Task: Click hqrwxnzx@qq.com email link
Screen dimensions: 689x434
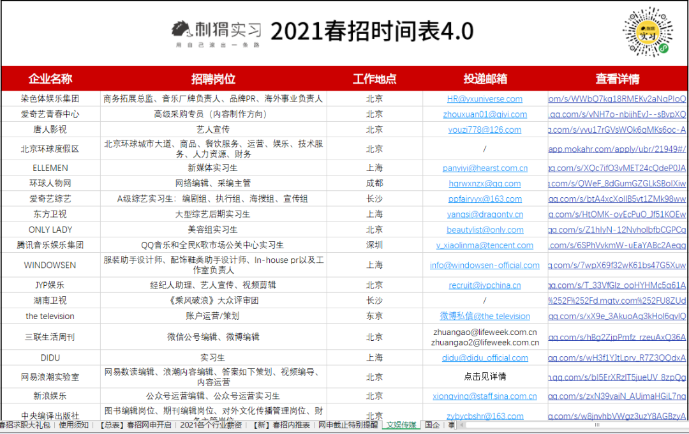Action: (485, 183)
